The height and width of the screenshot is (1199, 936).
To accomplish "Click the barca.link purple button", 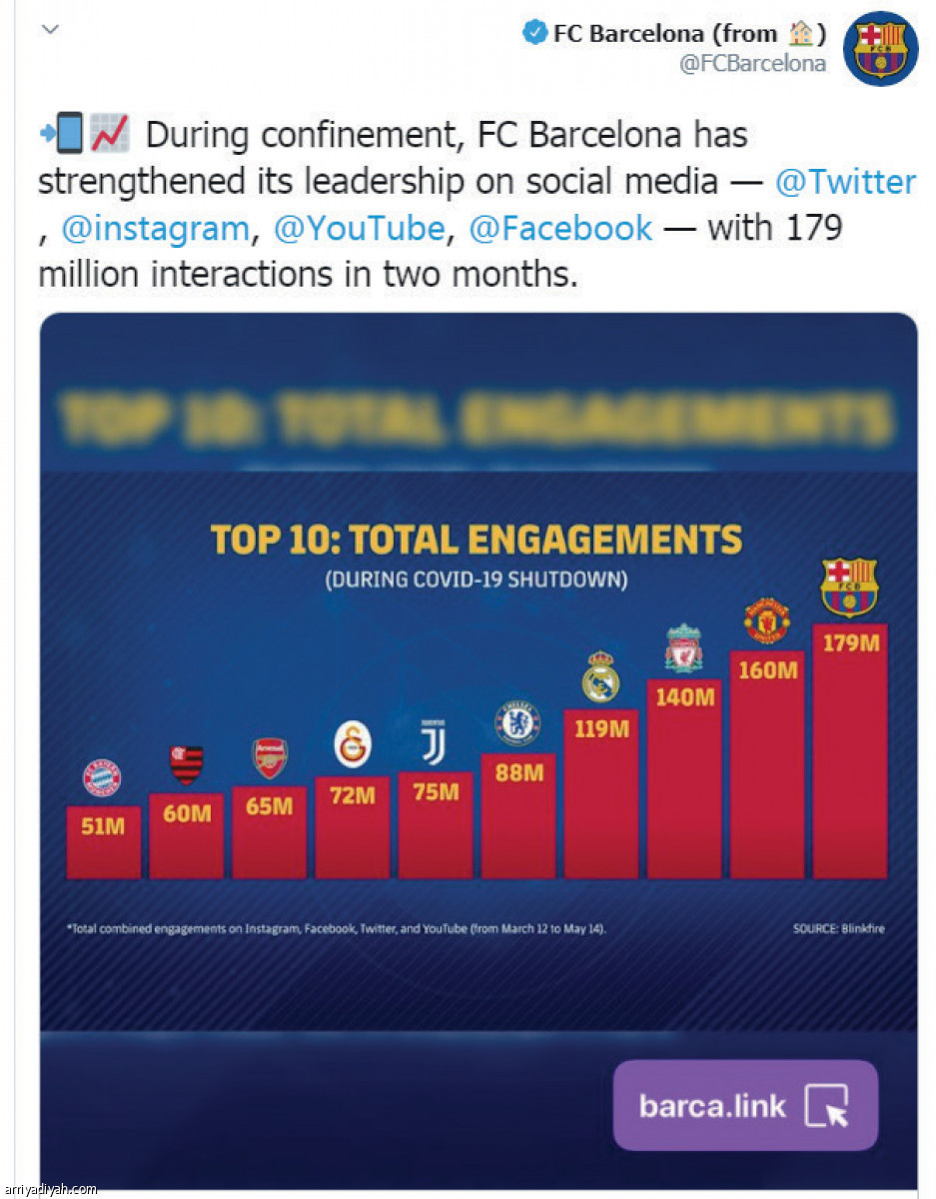I will coord(745,1106).
